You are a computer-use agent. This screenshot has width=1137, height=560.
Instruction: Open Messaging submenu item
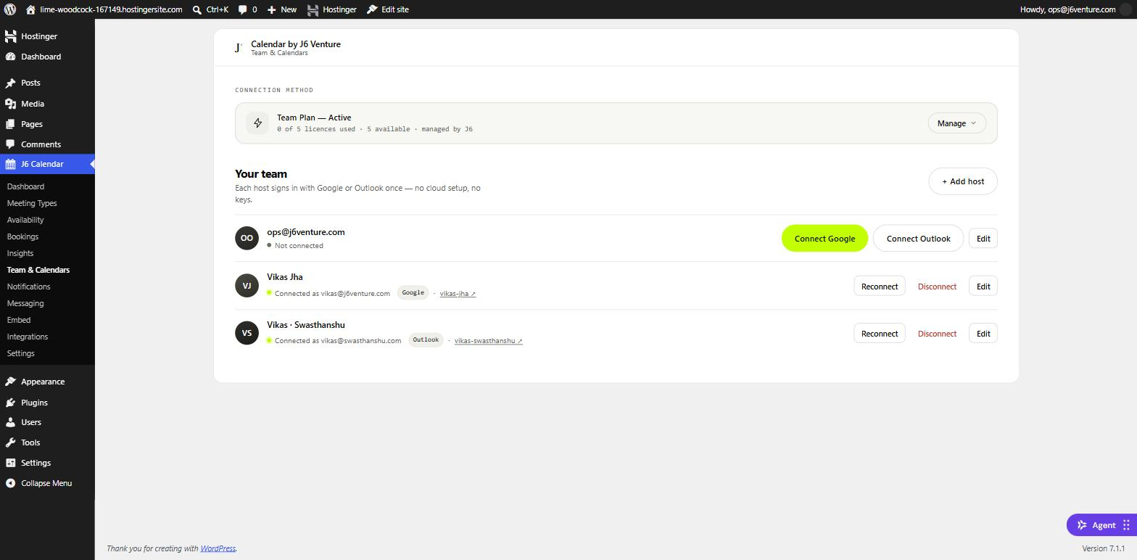pos(25,303)
